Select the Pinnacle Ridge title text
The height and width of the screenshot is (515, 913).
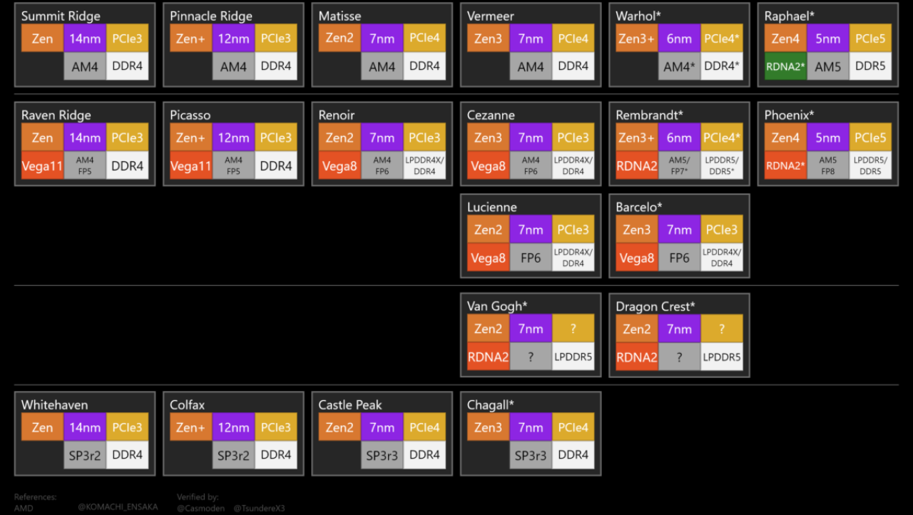point(211,16)
